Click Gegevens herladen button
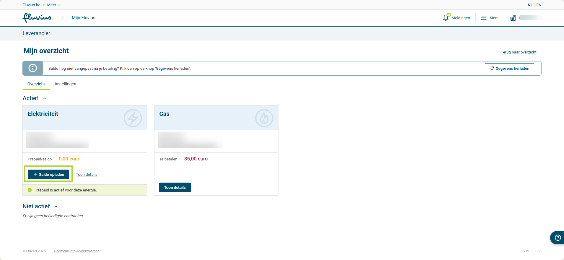The height and width of the screenshot is (260, 564). [509, 68]
